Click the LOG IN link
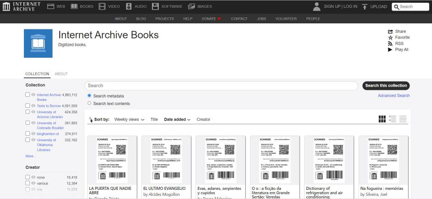This screenshot has width=432, height=199. click(x=350, y=6)
